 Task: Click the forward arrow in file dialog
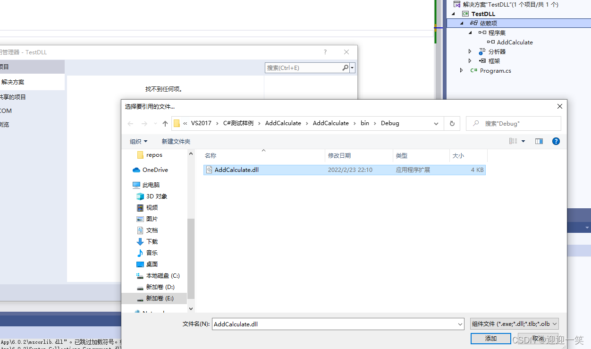tap(144, 123)
